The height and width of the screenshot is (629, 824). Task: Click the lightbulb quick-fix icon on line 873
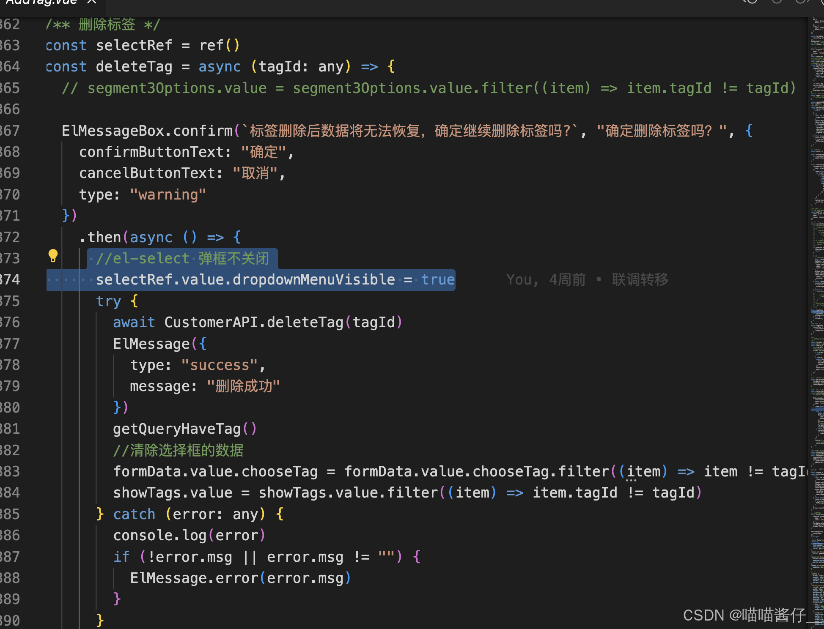[53, 255]
